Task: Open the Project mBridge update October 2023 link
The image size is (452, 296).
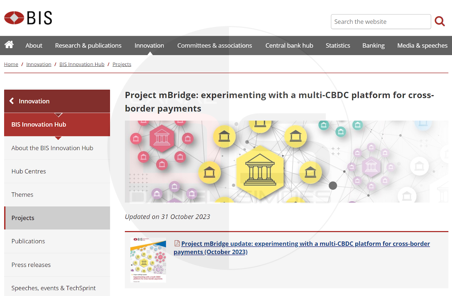Action: point(302,248)
